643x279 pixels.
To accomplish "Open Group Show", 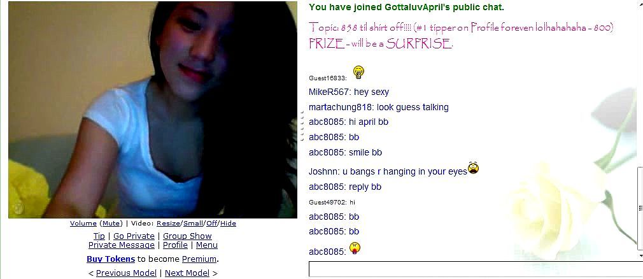I will (187, 236).
